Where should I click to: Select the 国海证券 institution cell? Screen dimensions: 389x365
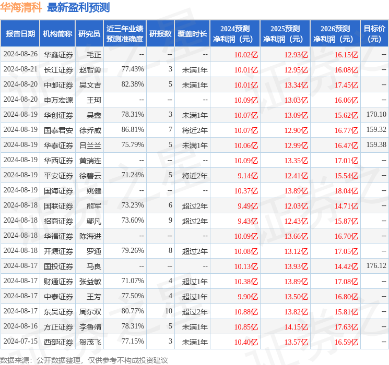click(58, 191)
